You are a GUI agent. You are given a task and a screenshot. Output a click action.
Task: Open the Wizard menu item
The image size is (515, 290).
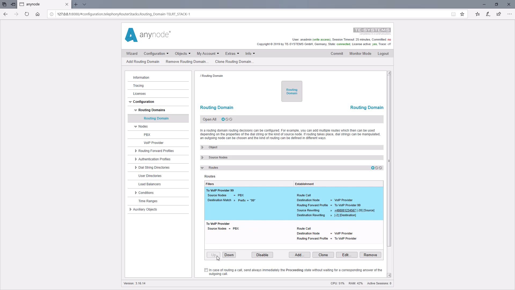(132, 53)
